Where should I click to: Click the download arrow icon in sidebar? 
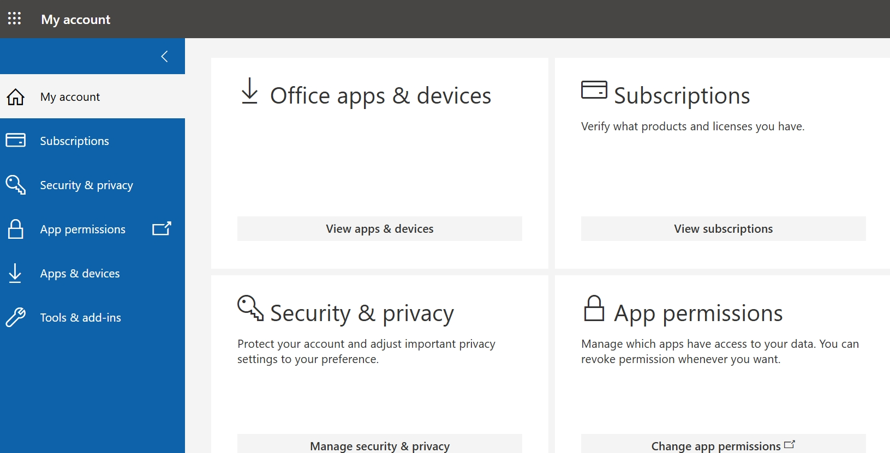pyautogui.click(x=15, y=273)
